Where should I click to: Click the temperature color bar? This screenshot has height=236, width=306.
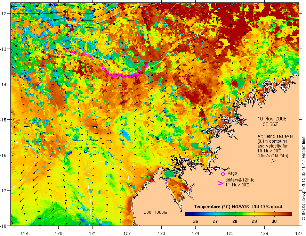tap(239, 214)
